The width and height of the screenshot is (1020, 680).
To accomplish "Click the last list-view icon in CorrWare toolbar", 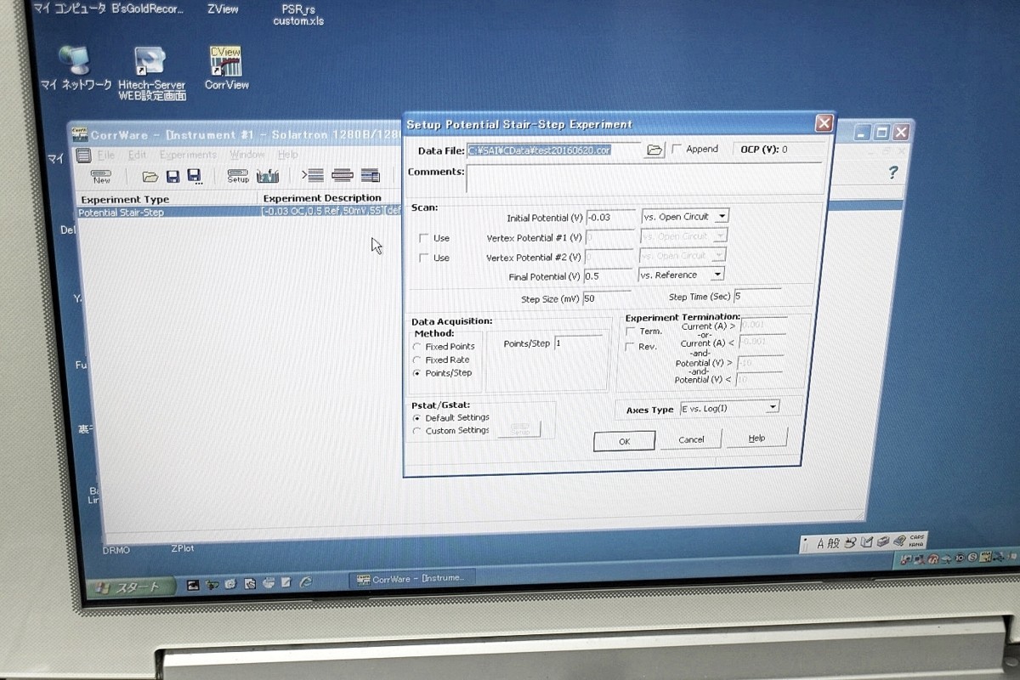I will (x=370, y=175).
